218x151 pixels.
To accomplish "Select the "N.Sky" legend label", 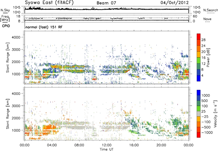I will click(x=5, y=10).
